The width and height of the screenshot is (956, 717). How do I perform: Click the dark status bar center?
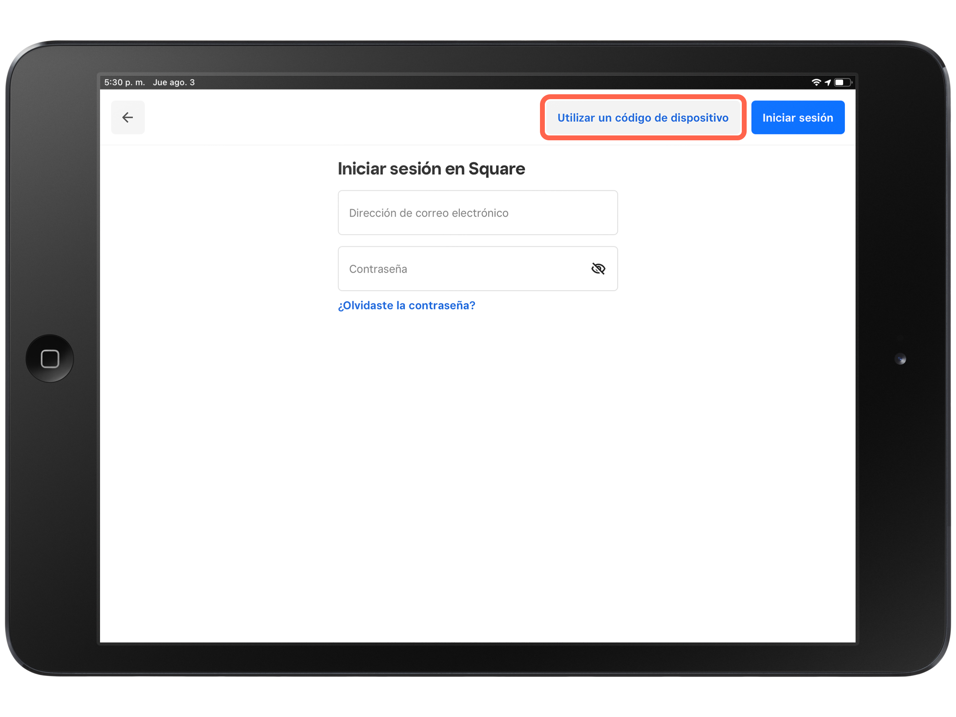tap(477, 82)
